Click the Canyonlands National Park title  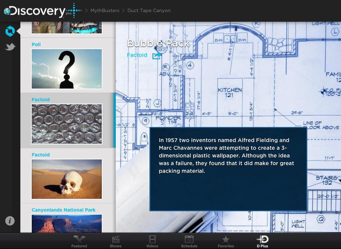point(63,210)
